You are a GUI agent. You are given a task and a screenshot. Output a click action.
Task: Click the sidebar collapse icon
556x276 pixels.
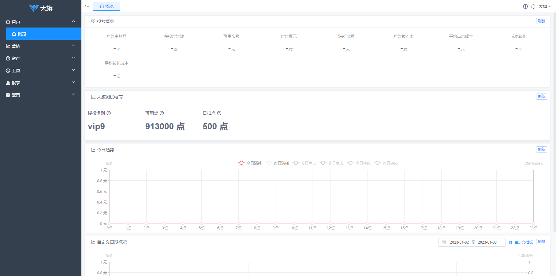tap(87, 6)
